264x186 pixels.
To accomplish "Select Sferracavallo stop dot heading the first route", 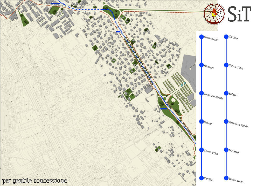I will coord(201,37).
